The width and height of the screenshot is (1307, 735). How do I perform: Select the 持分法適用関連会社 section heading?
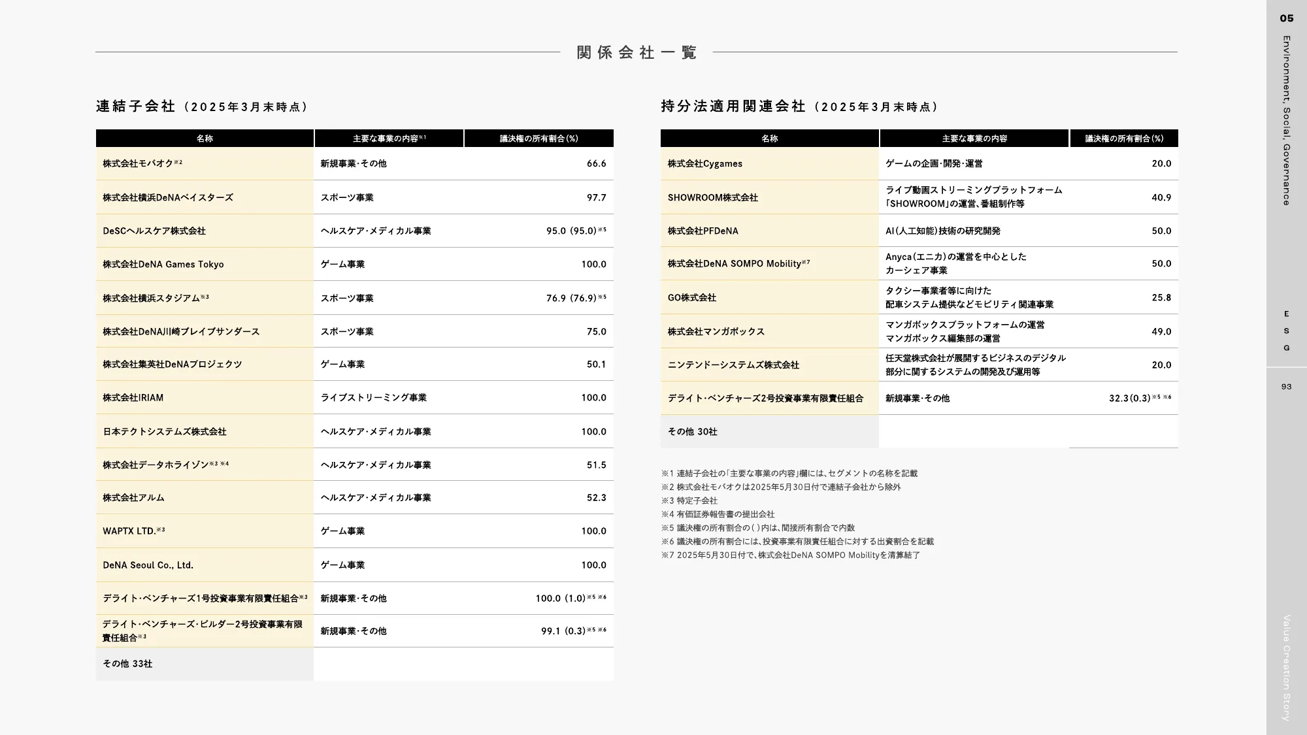(732, 106)
